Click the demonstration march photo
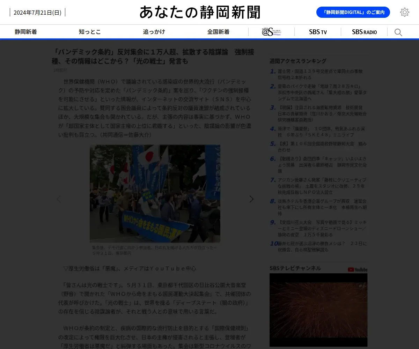 [155, 194]
